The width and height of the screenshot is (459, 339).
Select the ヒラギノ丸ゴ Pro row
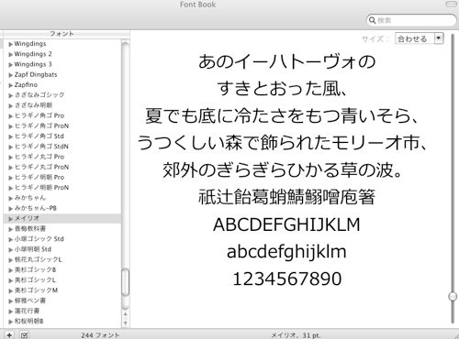tap(62, 157)
